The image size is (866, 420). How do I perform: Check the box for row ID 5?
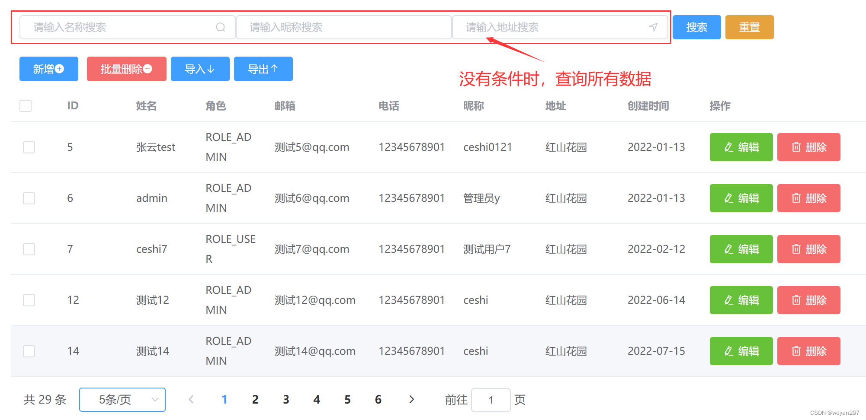tap(29, 147)
